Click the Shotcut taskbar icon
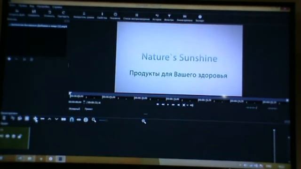This screenshot has height=169, width=301. [61, 159]
